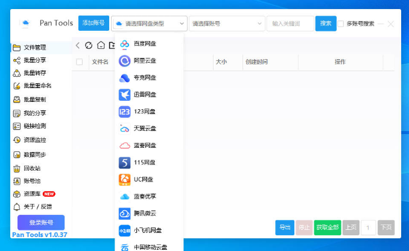Click the 添加账号 button
The width and height of the screenshot is (409, 251).
pos(94,23)
